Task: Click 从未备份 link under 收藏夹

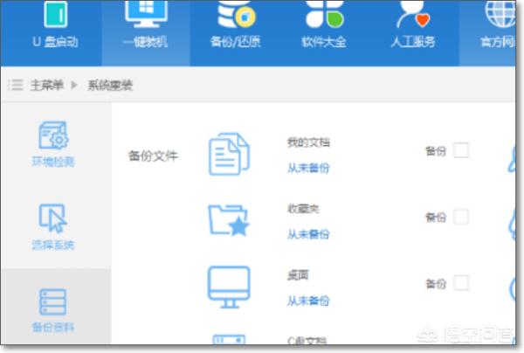Action: tap(308, 233)
